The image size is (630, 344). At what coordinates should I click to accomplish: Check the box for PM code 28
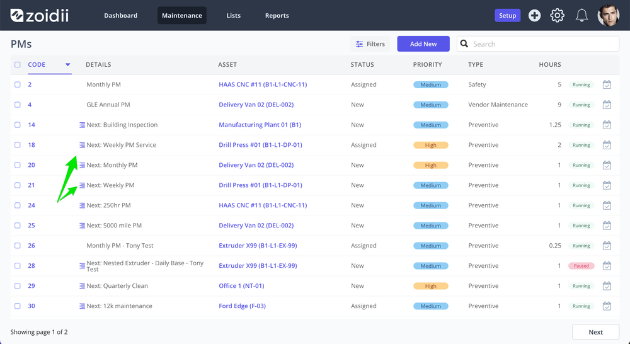pos(17,265)
